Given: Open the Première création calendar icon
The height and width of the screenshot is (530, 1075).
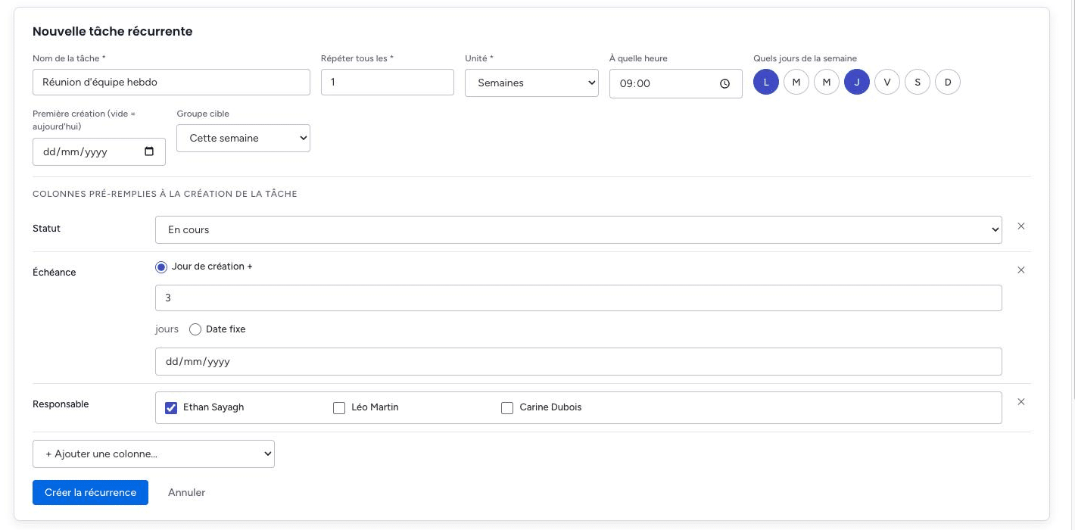Looking at the screenshot, I should click(149, 151).
